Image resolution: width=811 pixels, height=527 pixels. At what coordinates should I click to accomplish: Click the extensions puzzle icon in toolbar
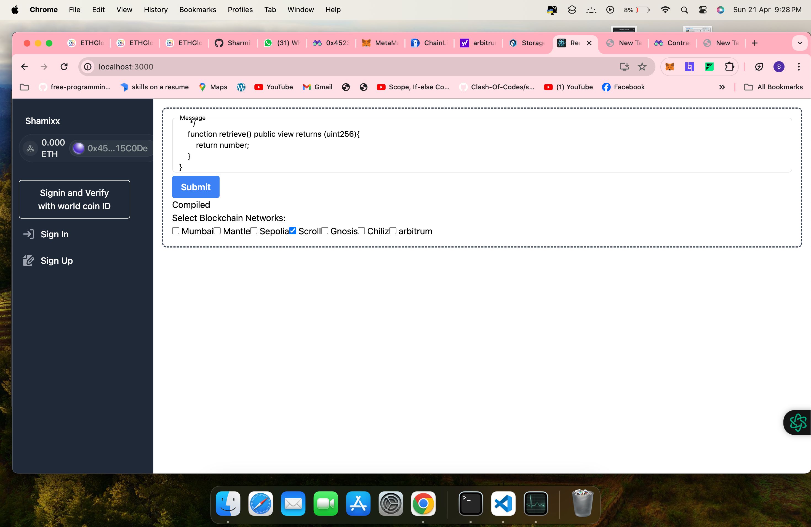coord(729,66)
